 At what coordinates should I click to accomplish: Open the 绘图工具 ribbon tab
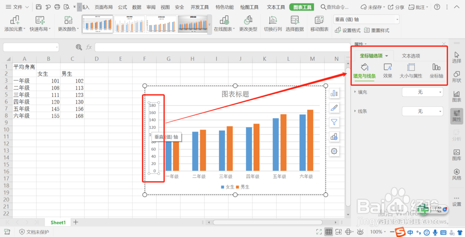coord(249,7)
